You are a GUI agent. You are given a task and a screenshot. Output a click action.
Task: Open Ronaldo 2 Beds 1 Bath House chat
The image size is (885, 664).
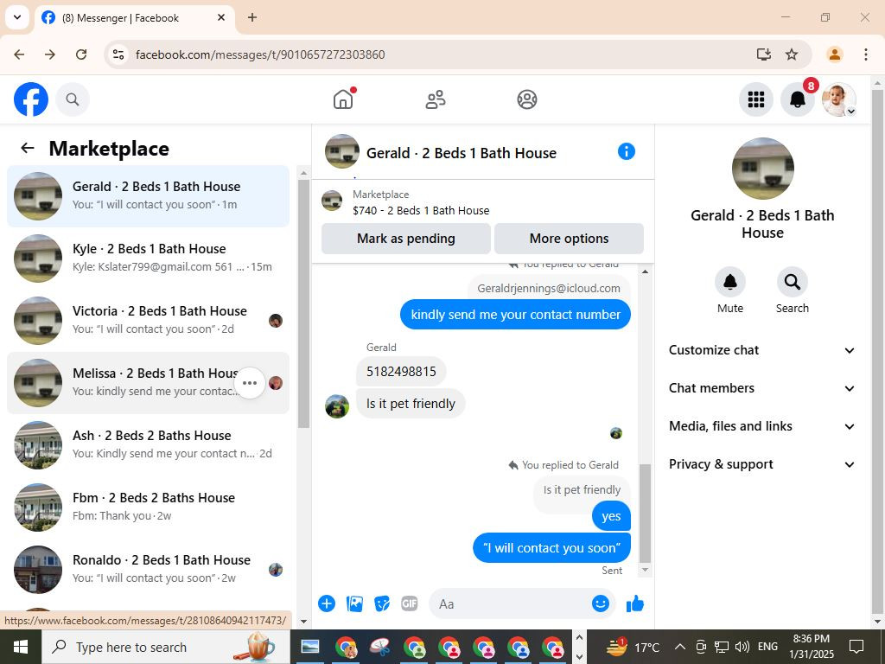148,569
